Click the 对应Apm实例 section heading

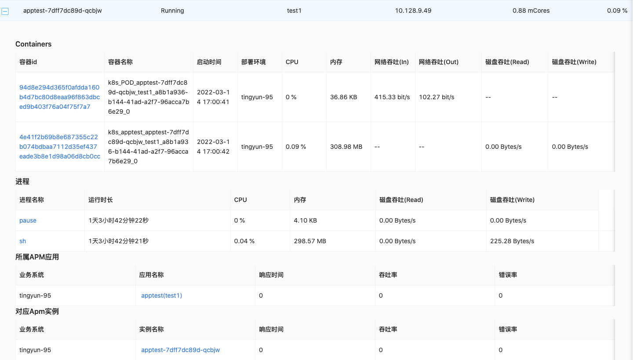(37, 311)
